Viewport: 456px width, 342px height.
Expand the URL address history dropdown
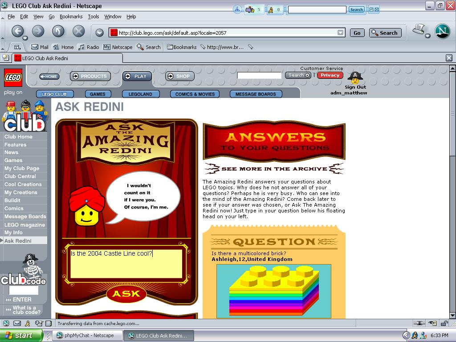pos(340,33)
